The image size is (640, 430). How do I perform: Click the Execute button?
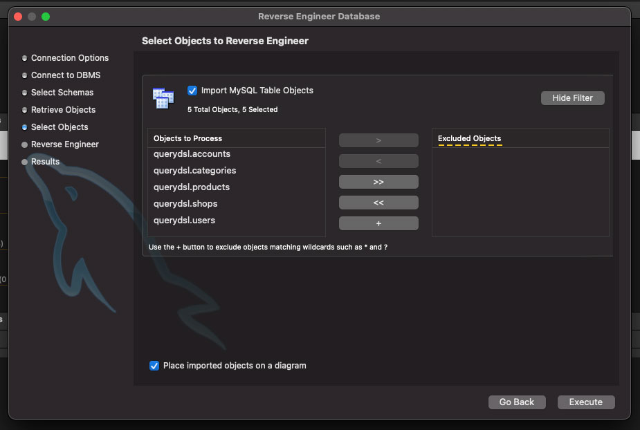[586, 402]
